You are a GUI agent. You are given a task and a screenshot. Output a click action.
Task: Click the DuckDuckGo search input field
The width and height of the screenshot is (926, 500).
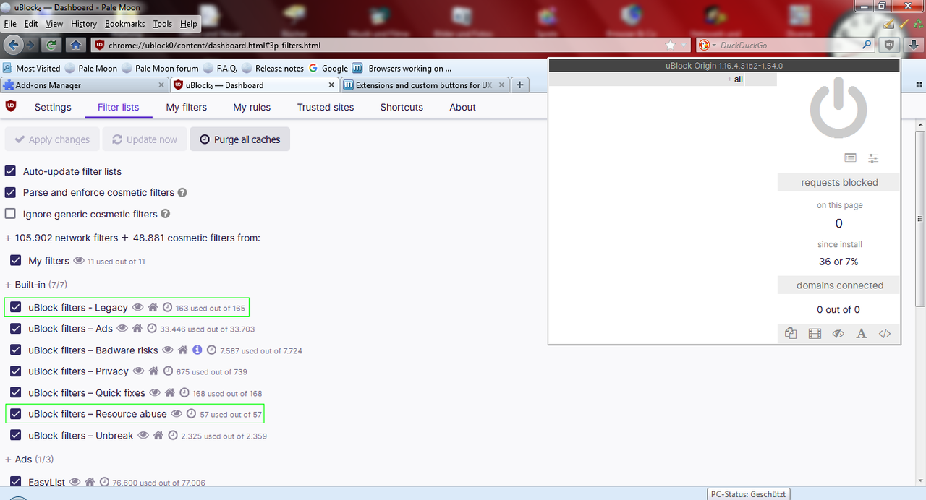[790, 45]
